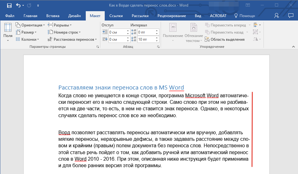
Task: Open the Вставка ribbon tab
Action: click(x=53, y=16)
